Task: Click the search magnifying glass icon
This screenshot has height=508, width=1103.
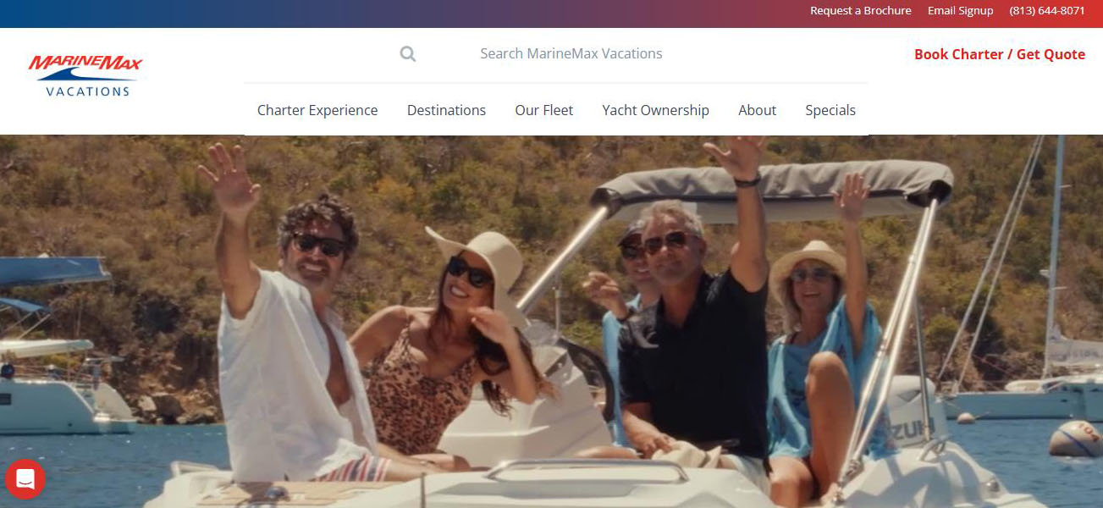Action: pos(408,54)
